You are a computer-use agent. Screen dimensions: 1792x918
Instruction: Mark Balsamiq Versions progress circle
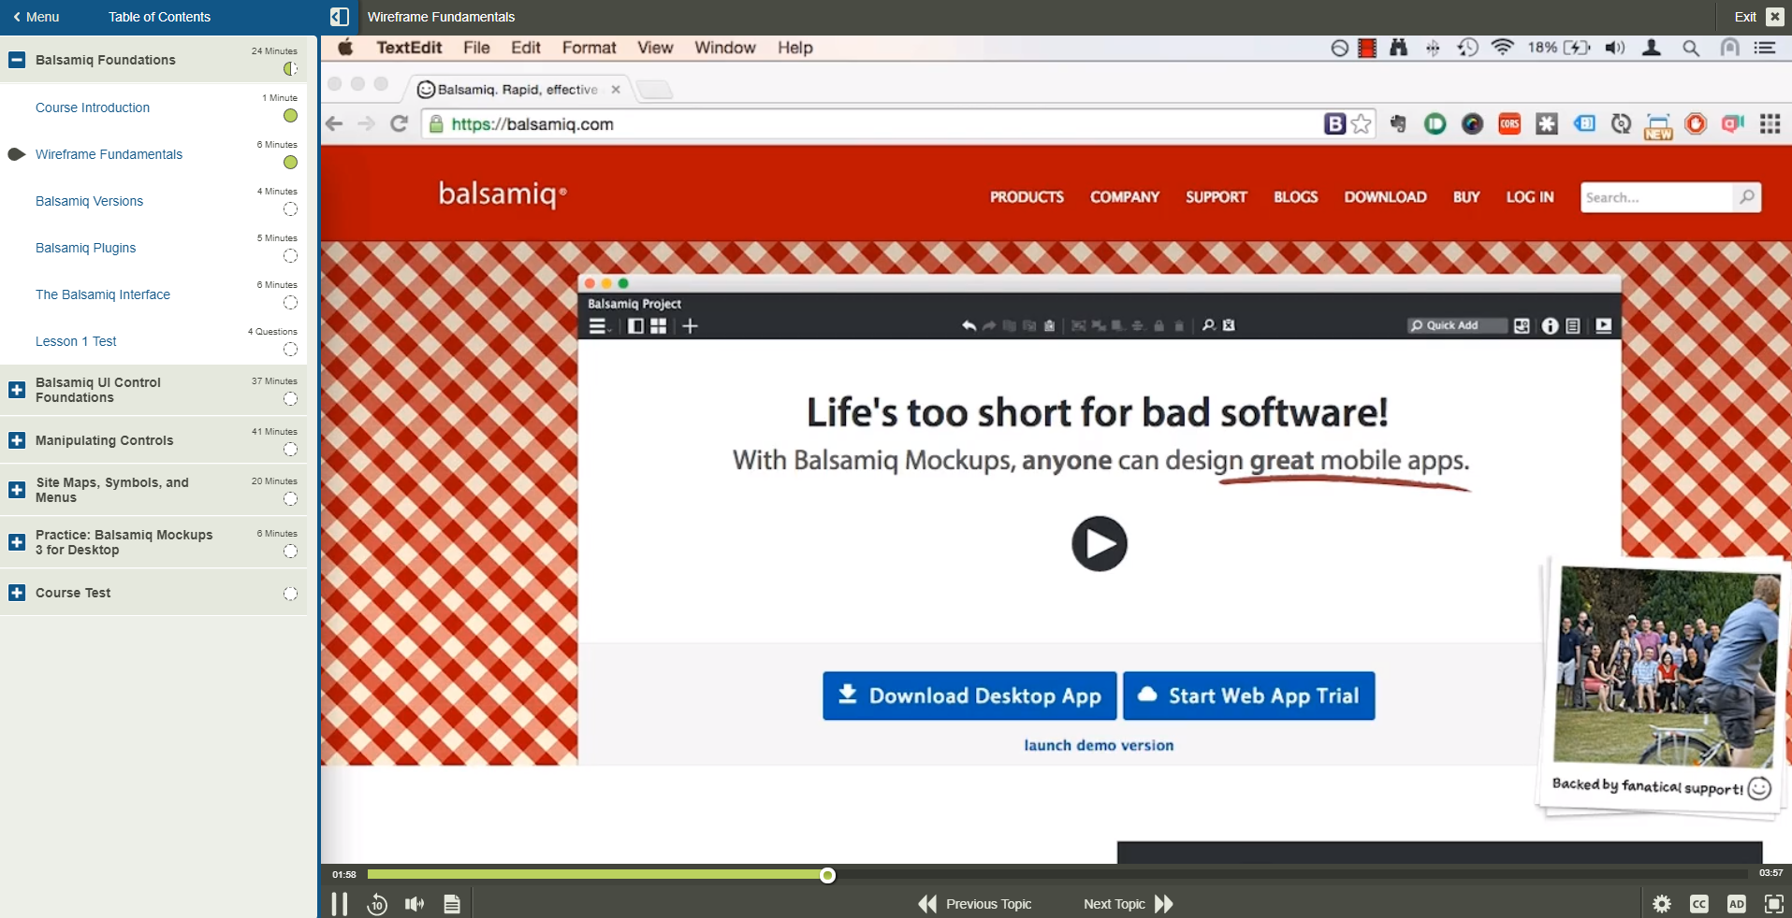tap(289, 209)
